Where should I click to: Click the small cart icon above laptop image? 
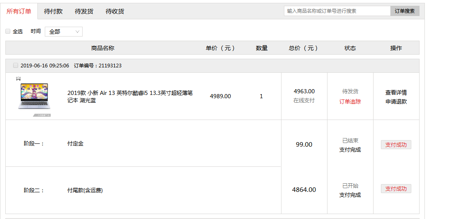click(x=18, y=78)
